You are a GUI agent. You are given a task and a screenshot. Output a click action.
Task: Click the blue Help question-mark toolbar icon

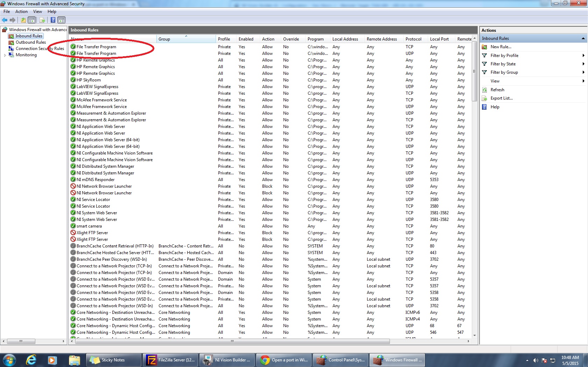coord(53,20)
